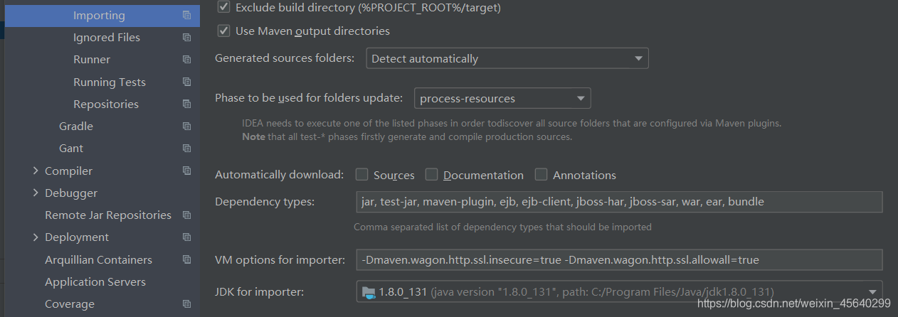Click the project-level icon beside Deployment

(x=186, y=237)
